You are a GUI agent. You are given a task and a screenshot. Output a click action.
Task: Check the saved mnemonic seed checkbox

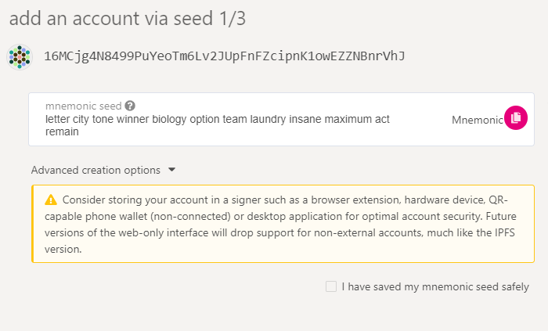click(x=331, y=286)
